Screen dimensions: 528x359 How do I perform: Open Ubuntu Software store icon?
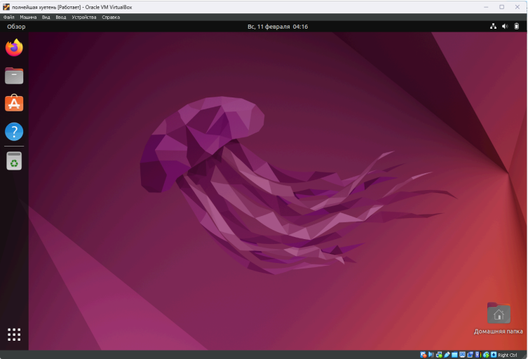point(14,103)
